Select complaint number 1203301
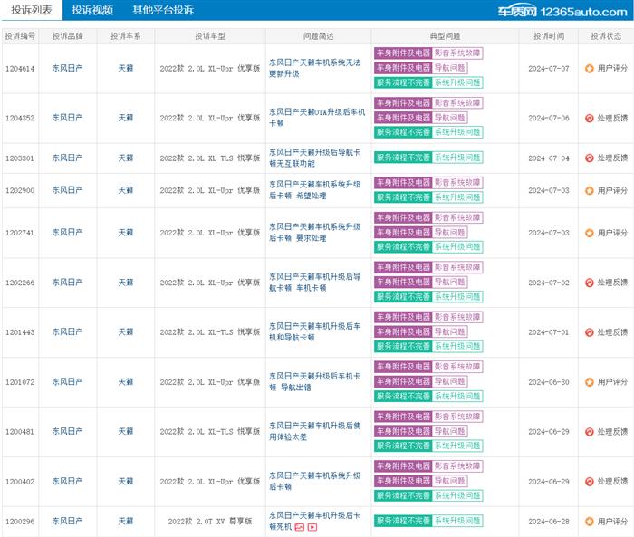634x537 pixels. point(20,158)
